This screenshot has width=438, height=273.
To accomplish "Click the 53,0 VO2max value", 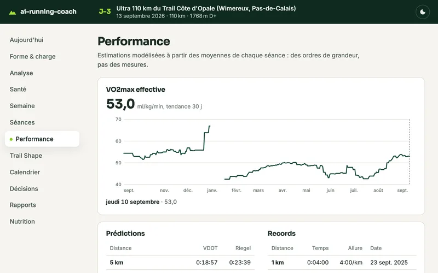I will (120, 104).
